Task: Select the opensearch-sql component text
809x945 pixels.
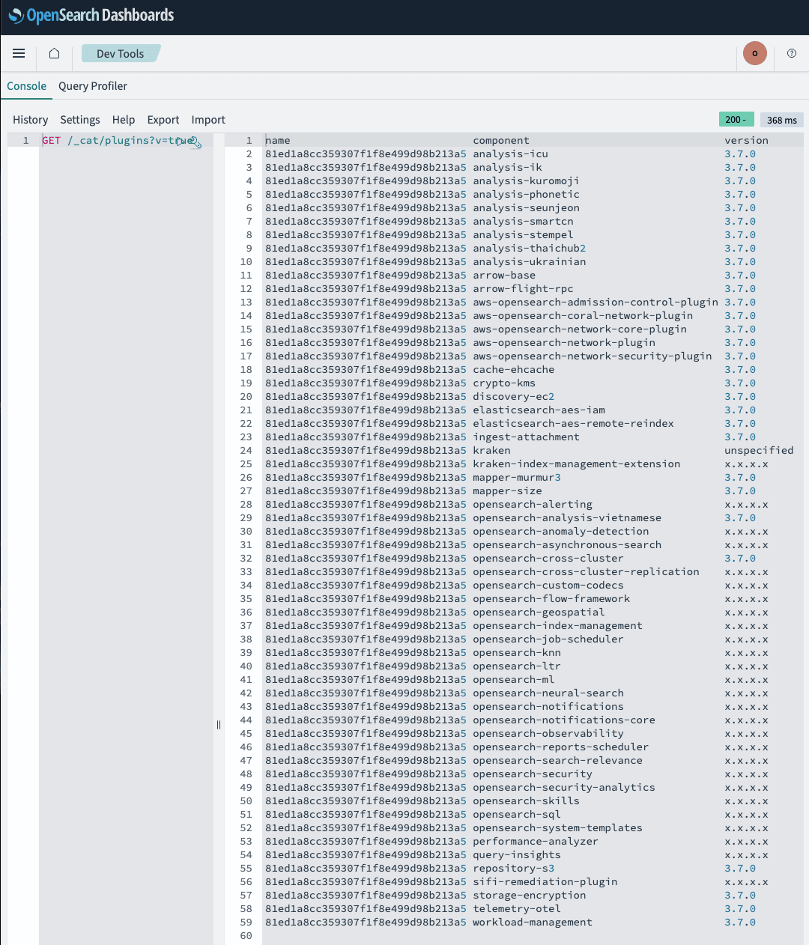Action: point(517,814)
